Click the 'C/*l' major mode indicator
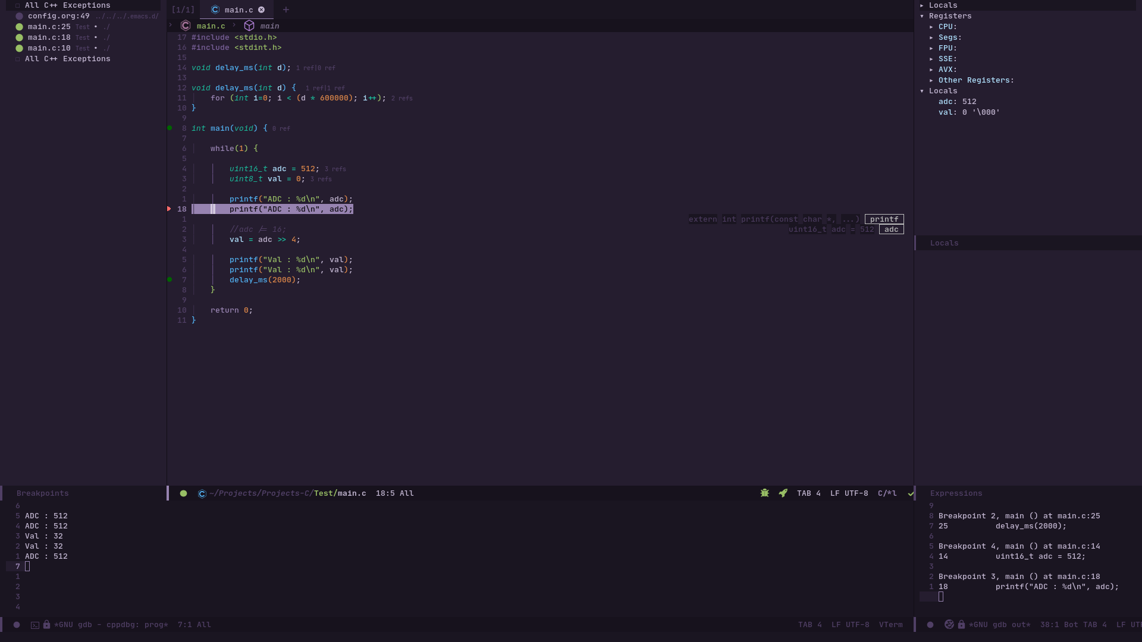Viewport: 1142px width, 642px height. pos(887,493)
